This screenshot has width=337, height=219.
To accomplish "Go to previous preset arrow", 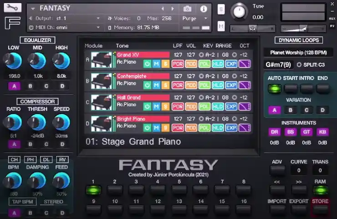I will (163, 9).
